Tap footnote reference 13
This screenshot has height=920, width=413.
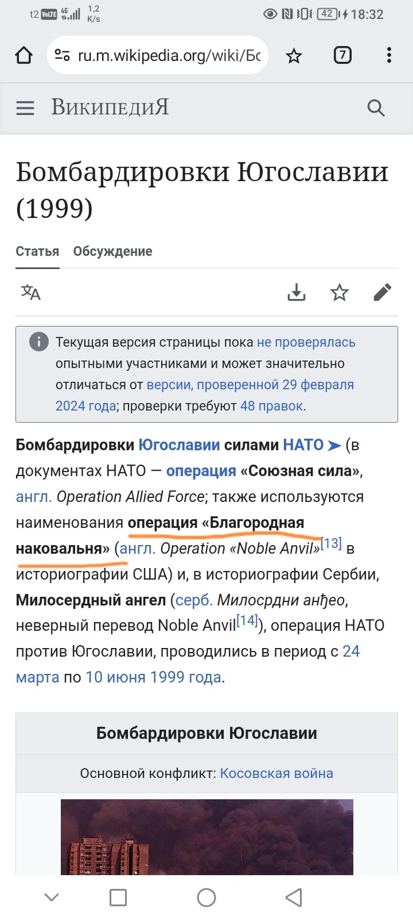pos(331,543)
